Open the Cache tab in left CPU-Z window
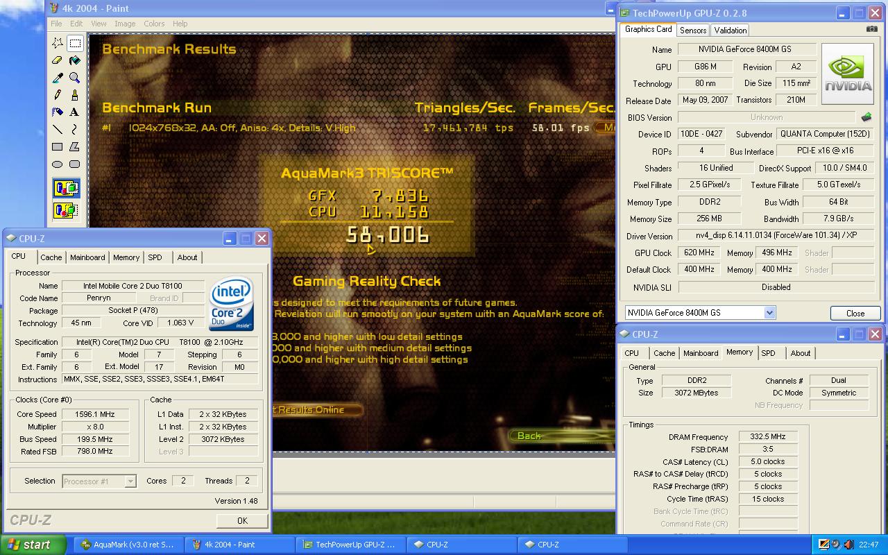Image resolution: width=888 pixels, height=555 pixels. pos(51,257)
